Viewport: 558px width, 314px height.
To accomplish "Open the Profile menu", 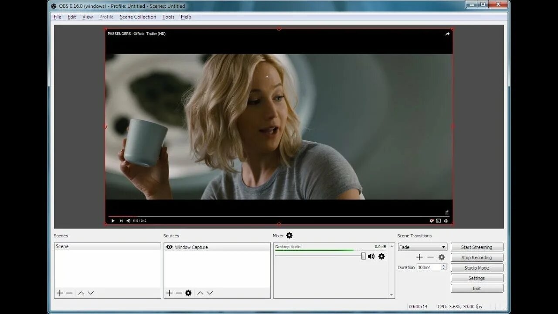I will pos(106,17).
